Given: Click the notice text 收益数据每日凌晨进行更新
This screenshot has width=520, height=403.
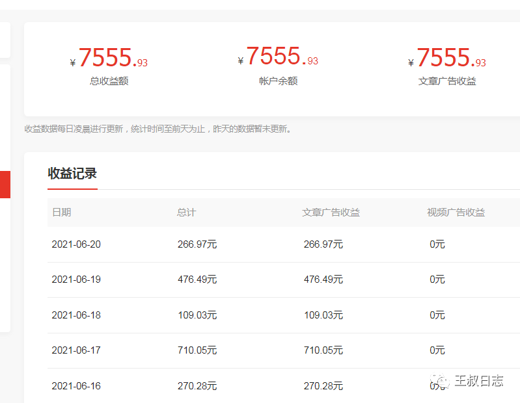Looking at the screenshot, I should tap(74, 129).
